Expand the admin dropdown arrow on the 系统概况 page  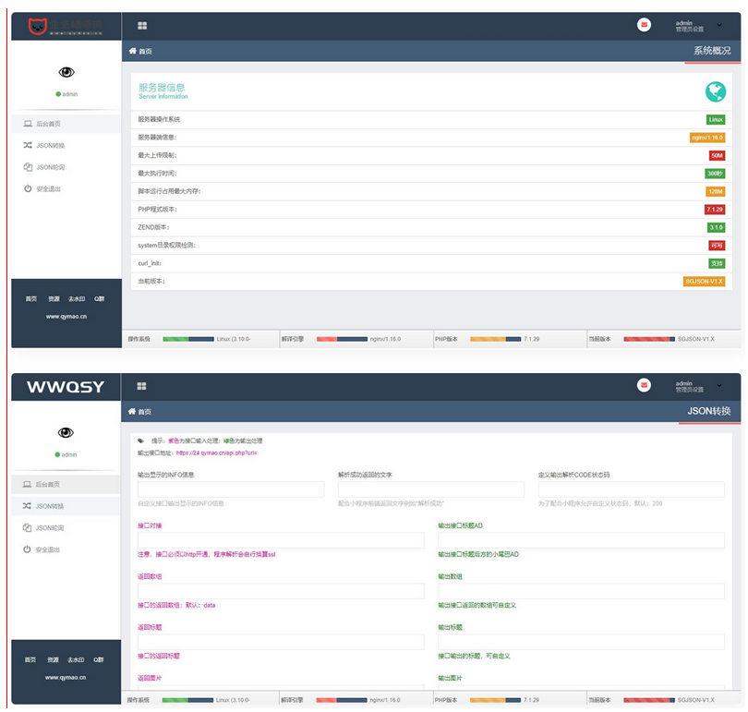click(x=719, y=25)
